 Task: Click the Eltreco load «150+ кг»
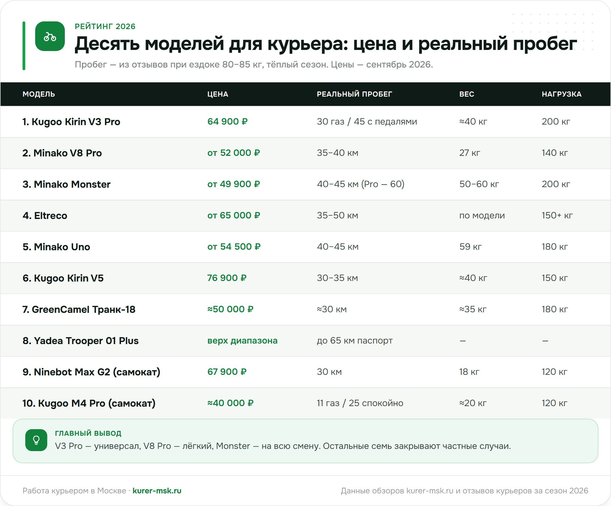[x=557, y=215]
